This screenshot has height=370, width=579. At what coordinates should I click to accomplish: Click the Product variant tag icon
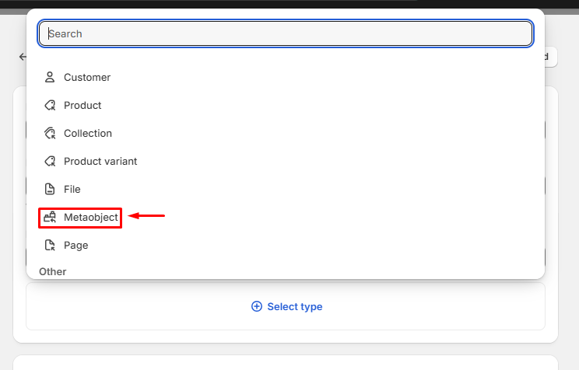(x=50, y=161)
